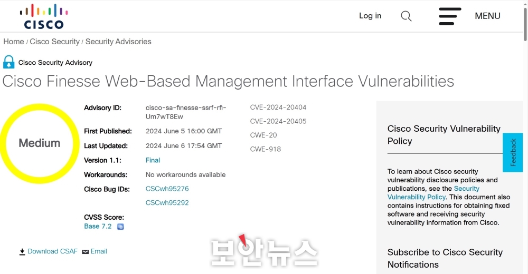Open the Home breadcrumb

pyautogui.click(x=14, y=42)
